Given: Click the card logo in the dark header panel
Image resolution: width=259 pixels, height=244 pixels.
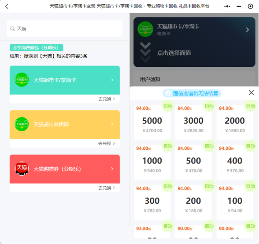Looking at the screenshot, I should coord(145,29).
